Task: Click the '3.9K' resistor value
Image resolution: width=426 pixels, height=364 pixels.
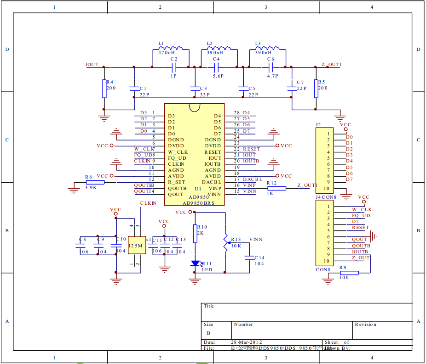Action: pyautogui.click(x=91, y=188)
